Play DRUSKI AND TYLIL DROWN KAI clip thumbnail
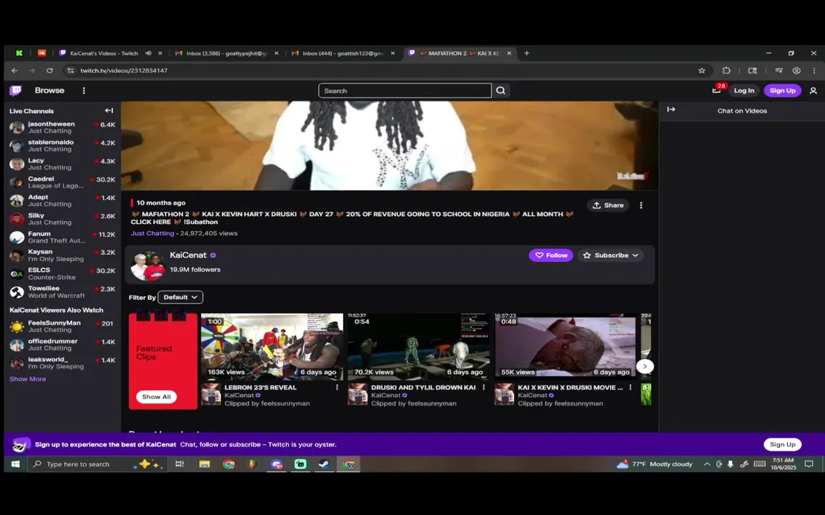 pyautogui.click(x=418, y=346)
